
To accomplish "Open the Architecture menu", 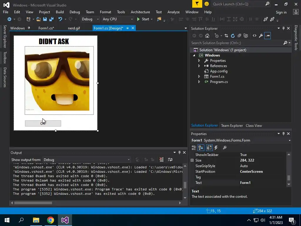I will pyautogui.click(x=140, y=12).
